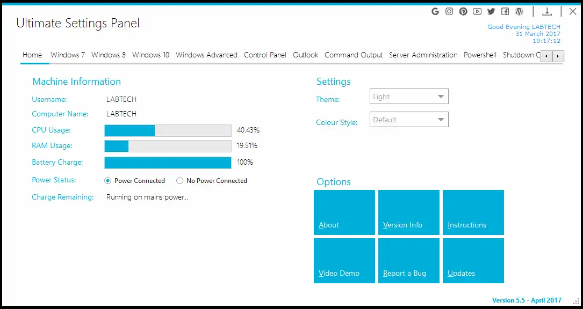Open the Google icon link
The height and width of the screenshot is (309, 583).
(x=435, y=11)
